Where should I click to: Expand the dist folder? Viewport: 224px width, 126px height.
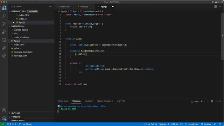click(x=15, y=34)
